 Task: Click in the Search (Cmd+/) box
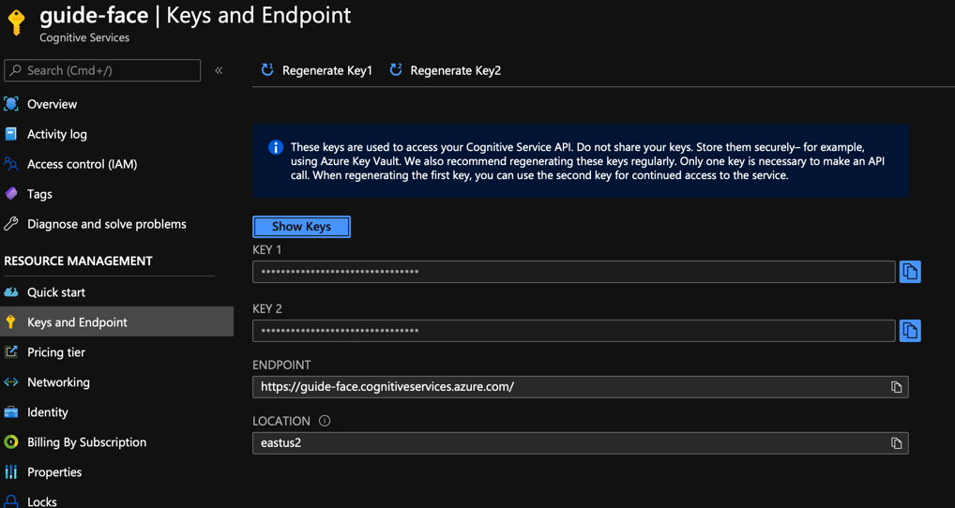(102, 70)
